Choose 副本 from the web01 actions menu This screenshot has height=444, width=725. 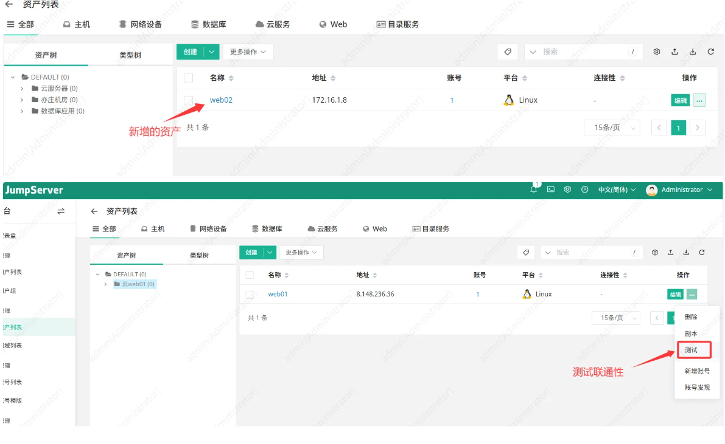tap(691, 333)
